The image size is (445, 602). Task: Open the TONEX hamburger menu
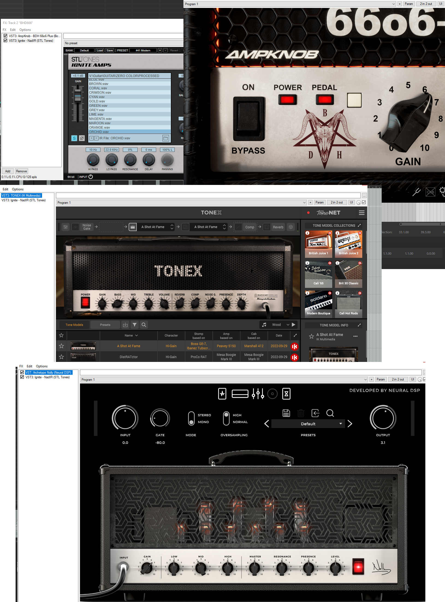(x=362, y=213)
